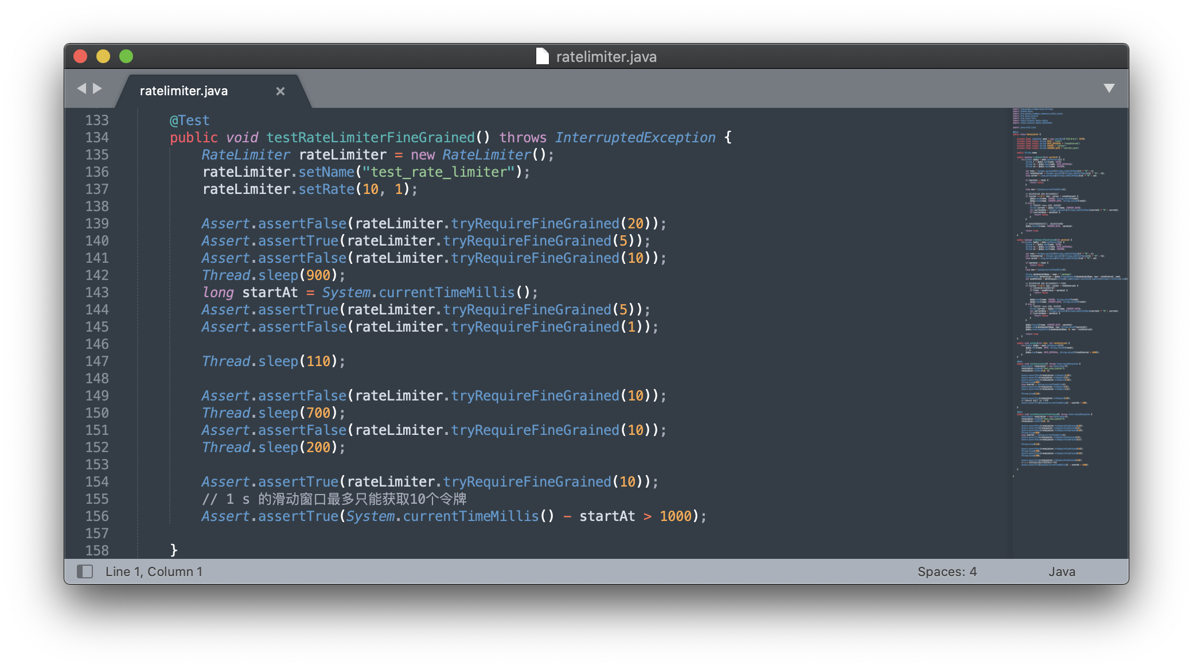Click setRate on line 137
Screen dimensions: 1193x669
[326, 189]
